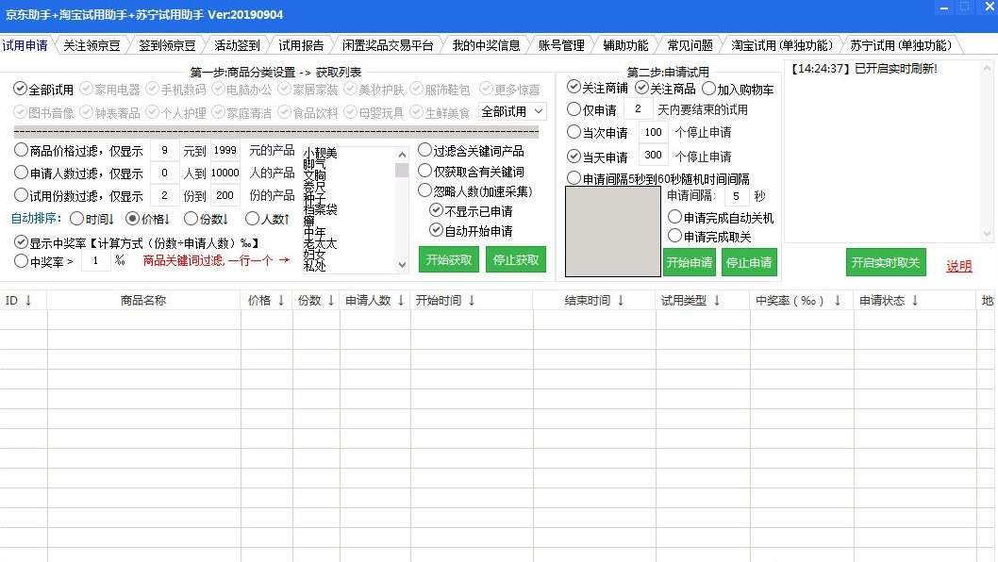The height and width of the screenshot is (562, 998).
Task: Click the 申请状态 column sort arrow
Action: (x=917, y=301)
